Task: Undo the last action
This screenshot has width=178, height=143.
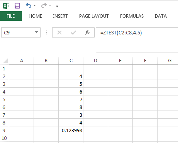Action: 29,6
